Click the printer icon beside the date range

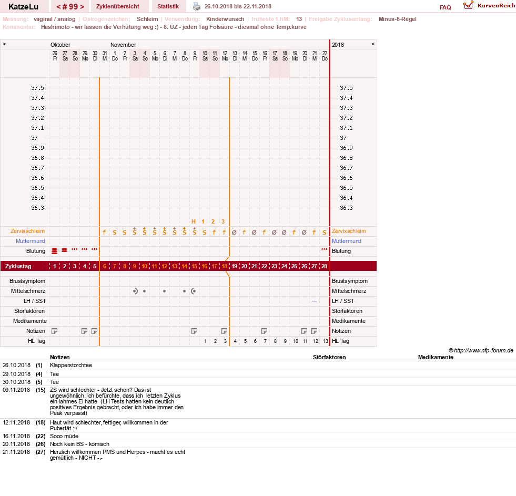pos(197,6)
